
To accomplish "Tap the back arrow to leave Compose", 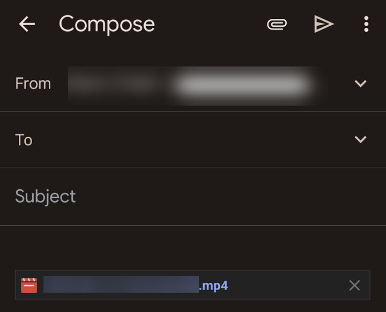I will (x=26, y=24).
